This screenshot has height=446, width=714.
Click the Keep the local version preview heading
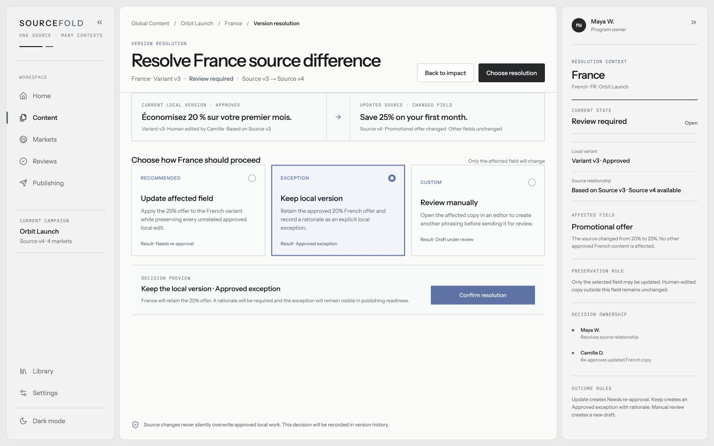click(x=211, y=289)
